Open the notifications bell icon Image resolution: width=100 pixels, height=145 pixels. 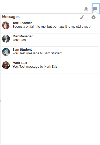point(86,9)
